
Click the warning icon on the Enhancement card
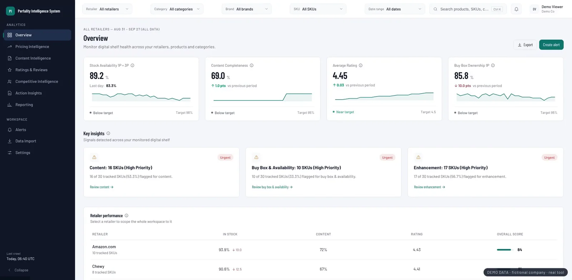click(418, 157)
